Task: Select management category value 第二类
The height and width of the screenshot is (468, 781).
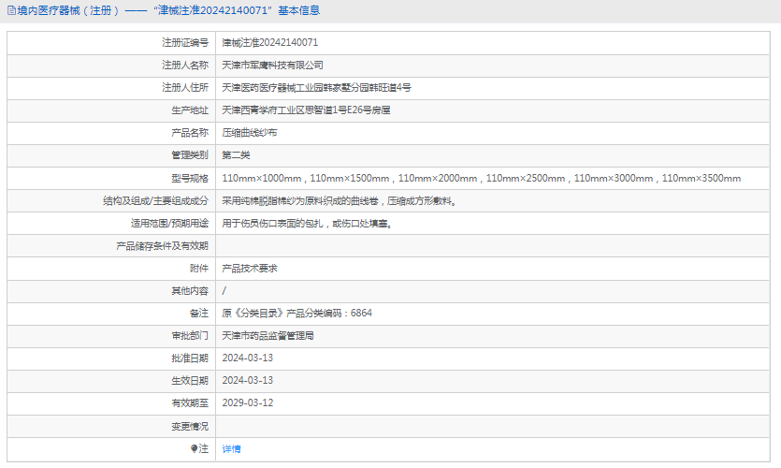Action: pos(236,155)
